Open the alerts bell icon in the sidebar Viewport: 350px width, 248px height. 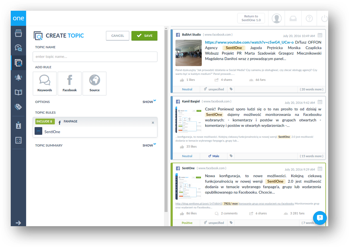pos(18,78)
